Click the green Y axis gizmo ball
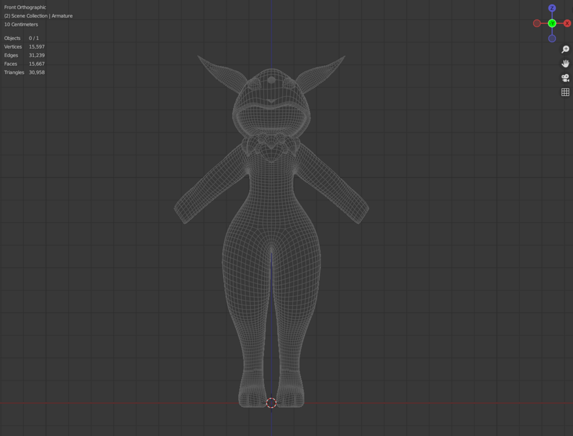 (552, 23)
